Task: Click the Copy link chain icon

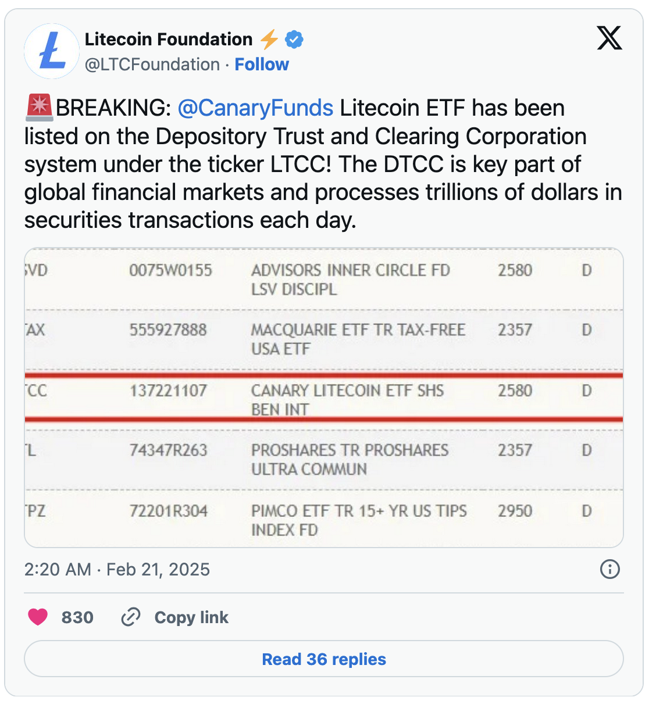Action: coord(131,617)
